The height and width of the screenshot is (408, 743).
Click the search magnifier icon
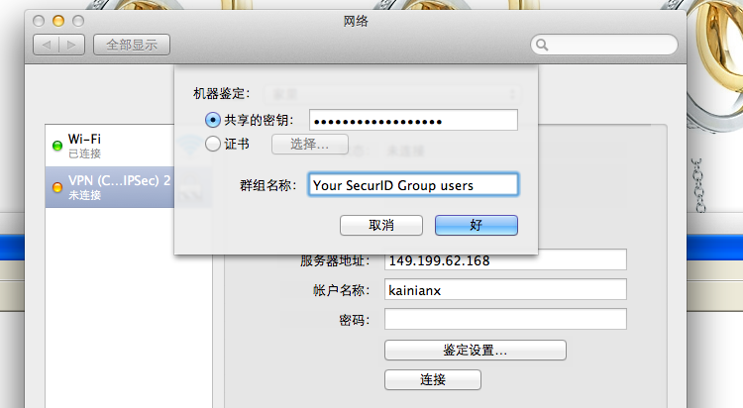[x=542, y=45]
